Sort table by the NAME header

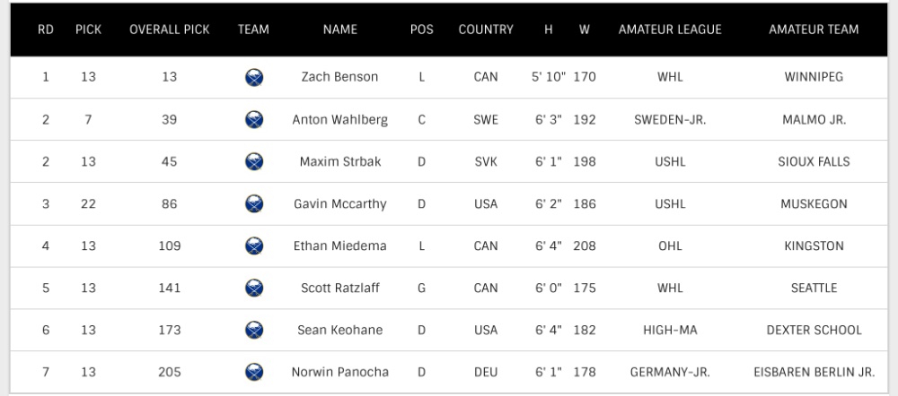(340, 30)
